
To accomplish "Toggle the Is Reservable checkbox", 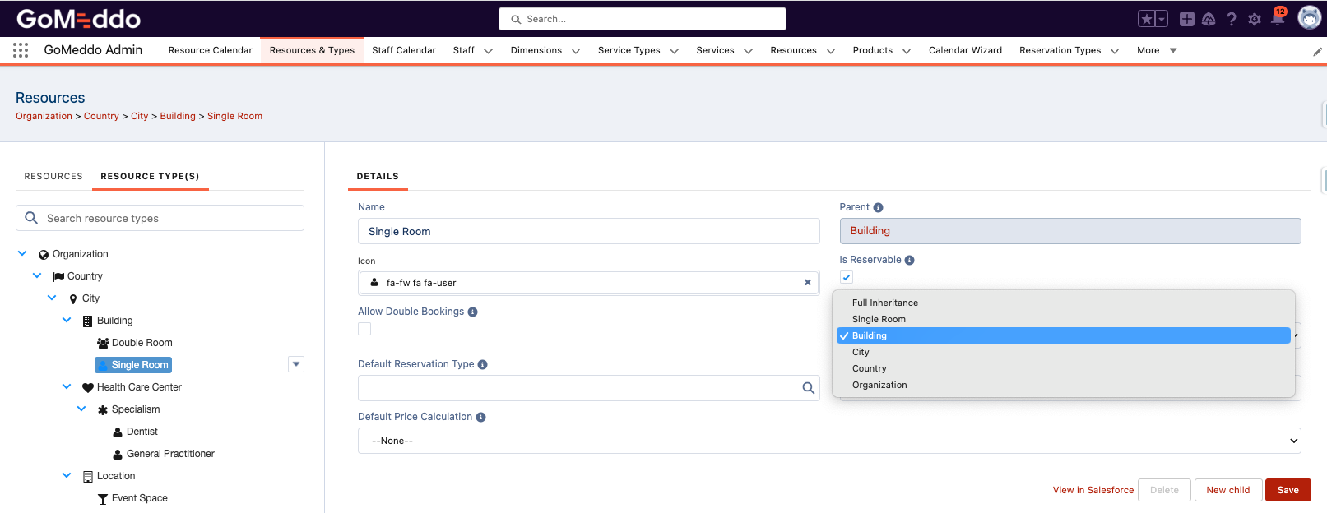I will point(847,278).
